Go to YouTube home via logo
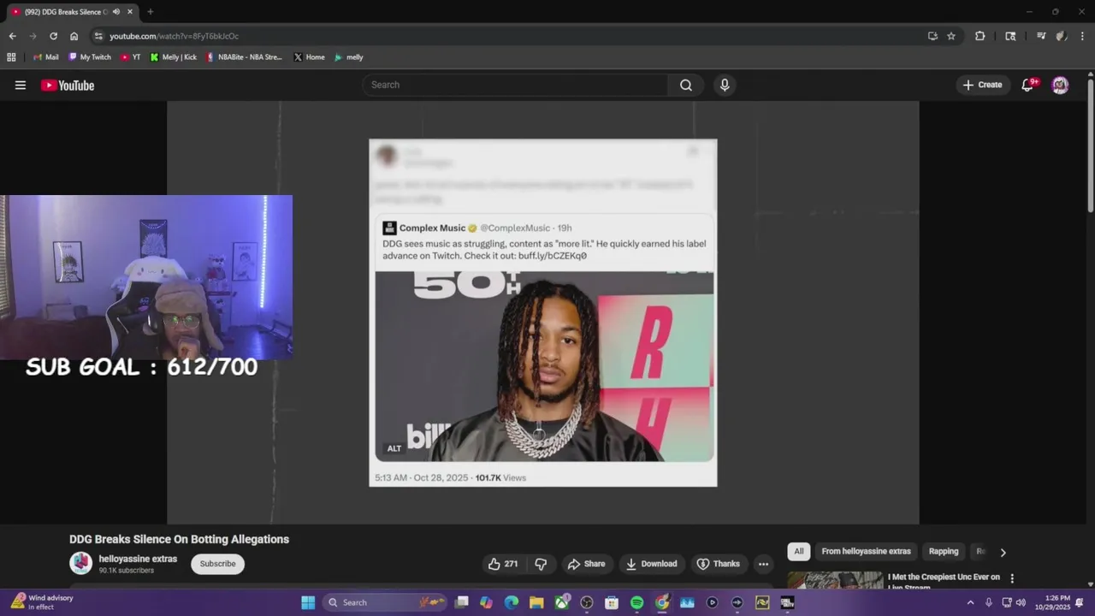Image resolution: width=1095 pixels, height=616 pixels. click(68, 85)
